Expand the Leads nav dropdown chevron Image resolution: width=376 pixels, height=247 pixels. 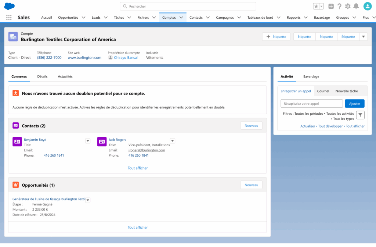pos(106,18)
